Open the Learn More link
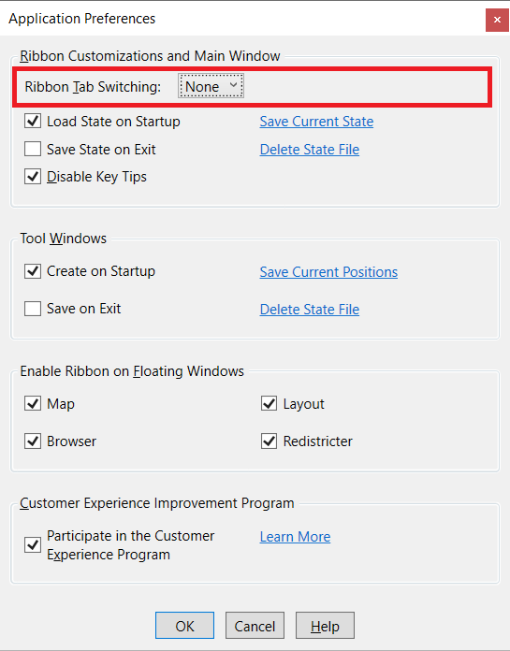 (295, 536)
